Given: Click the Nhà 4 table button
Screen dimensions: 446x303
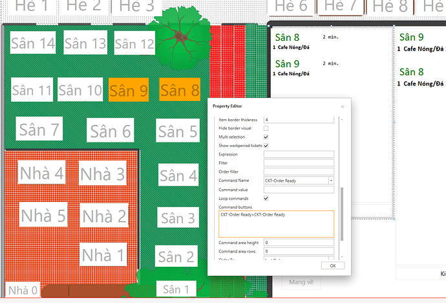Looking at the screenshot, I should point(42,173).
